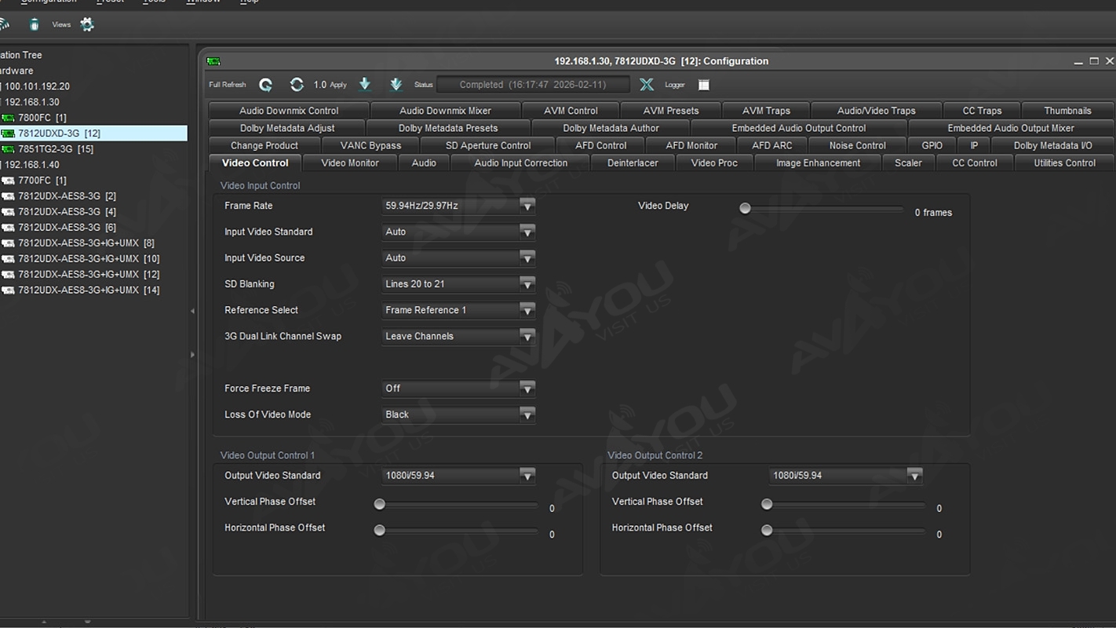Image resolution: width=1116 pixels, height=628 pixels.
Task: Switch to the Dolby Metadata Presets tab
Action: click(x=447, y=129)
